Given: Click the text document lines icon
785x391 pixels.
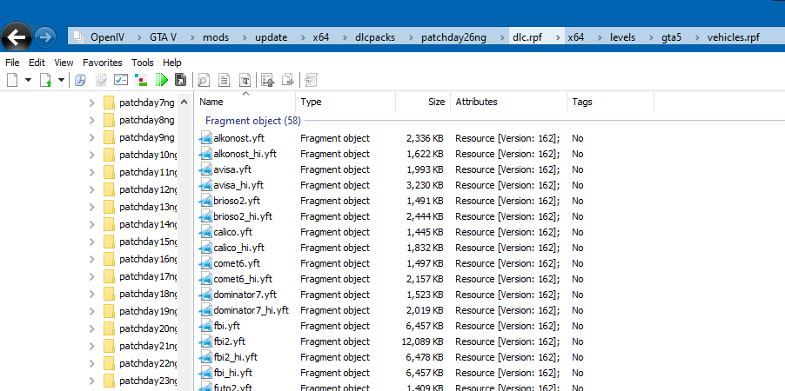Looking at the screenshot, I should coord(225,80).
